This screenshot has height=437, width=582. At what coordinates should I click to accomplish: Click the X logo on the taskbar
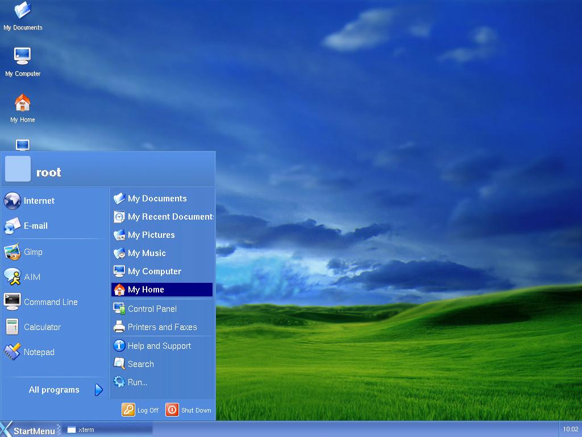[x=6, y=429]
